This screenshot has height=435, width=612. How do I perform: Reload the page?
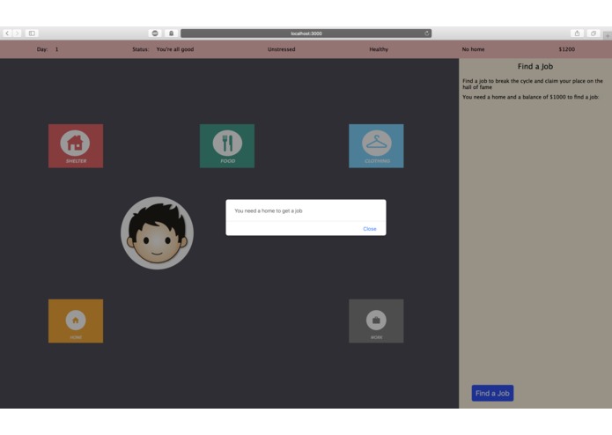(x=426, y=33)
